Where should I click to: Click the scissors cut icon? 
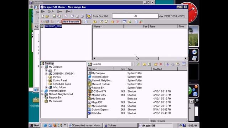tap(168, 64)
